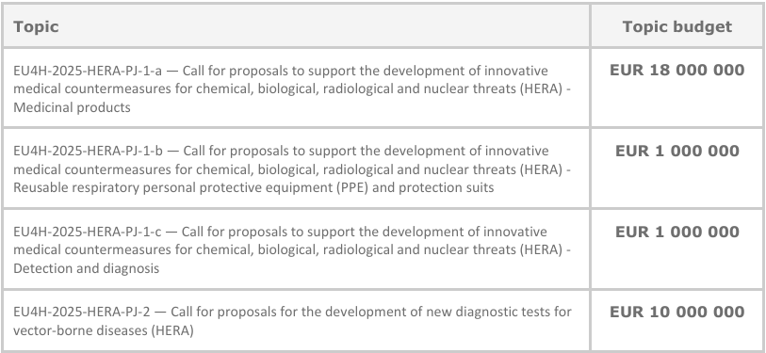Click the Topic column header
766x353 pixels.
[36, 26]
